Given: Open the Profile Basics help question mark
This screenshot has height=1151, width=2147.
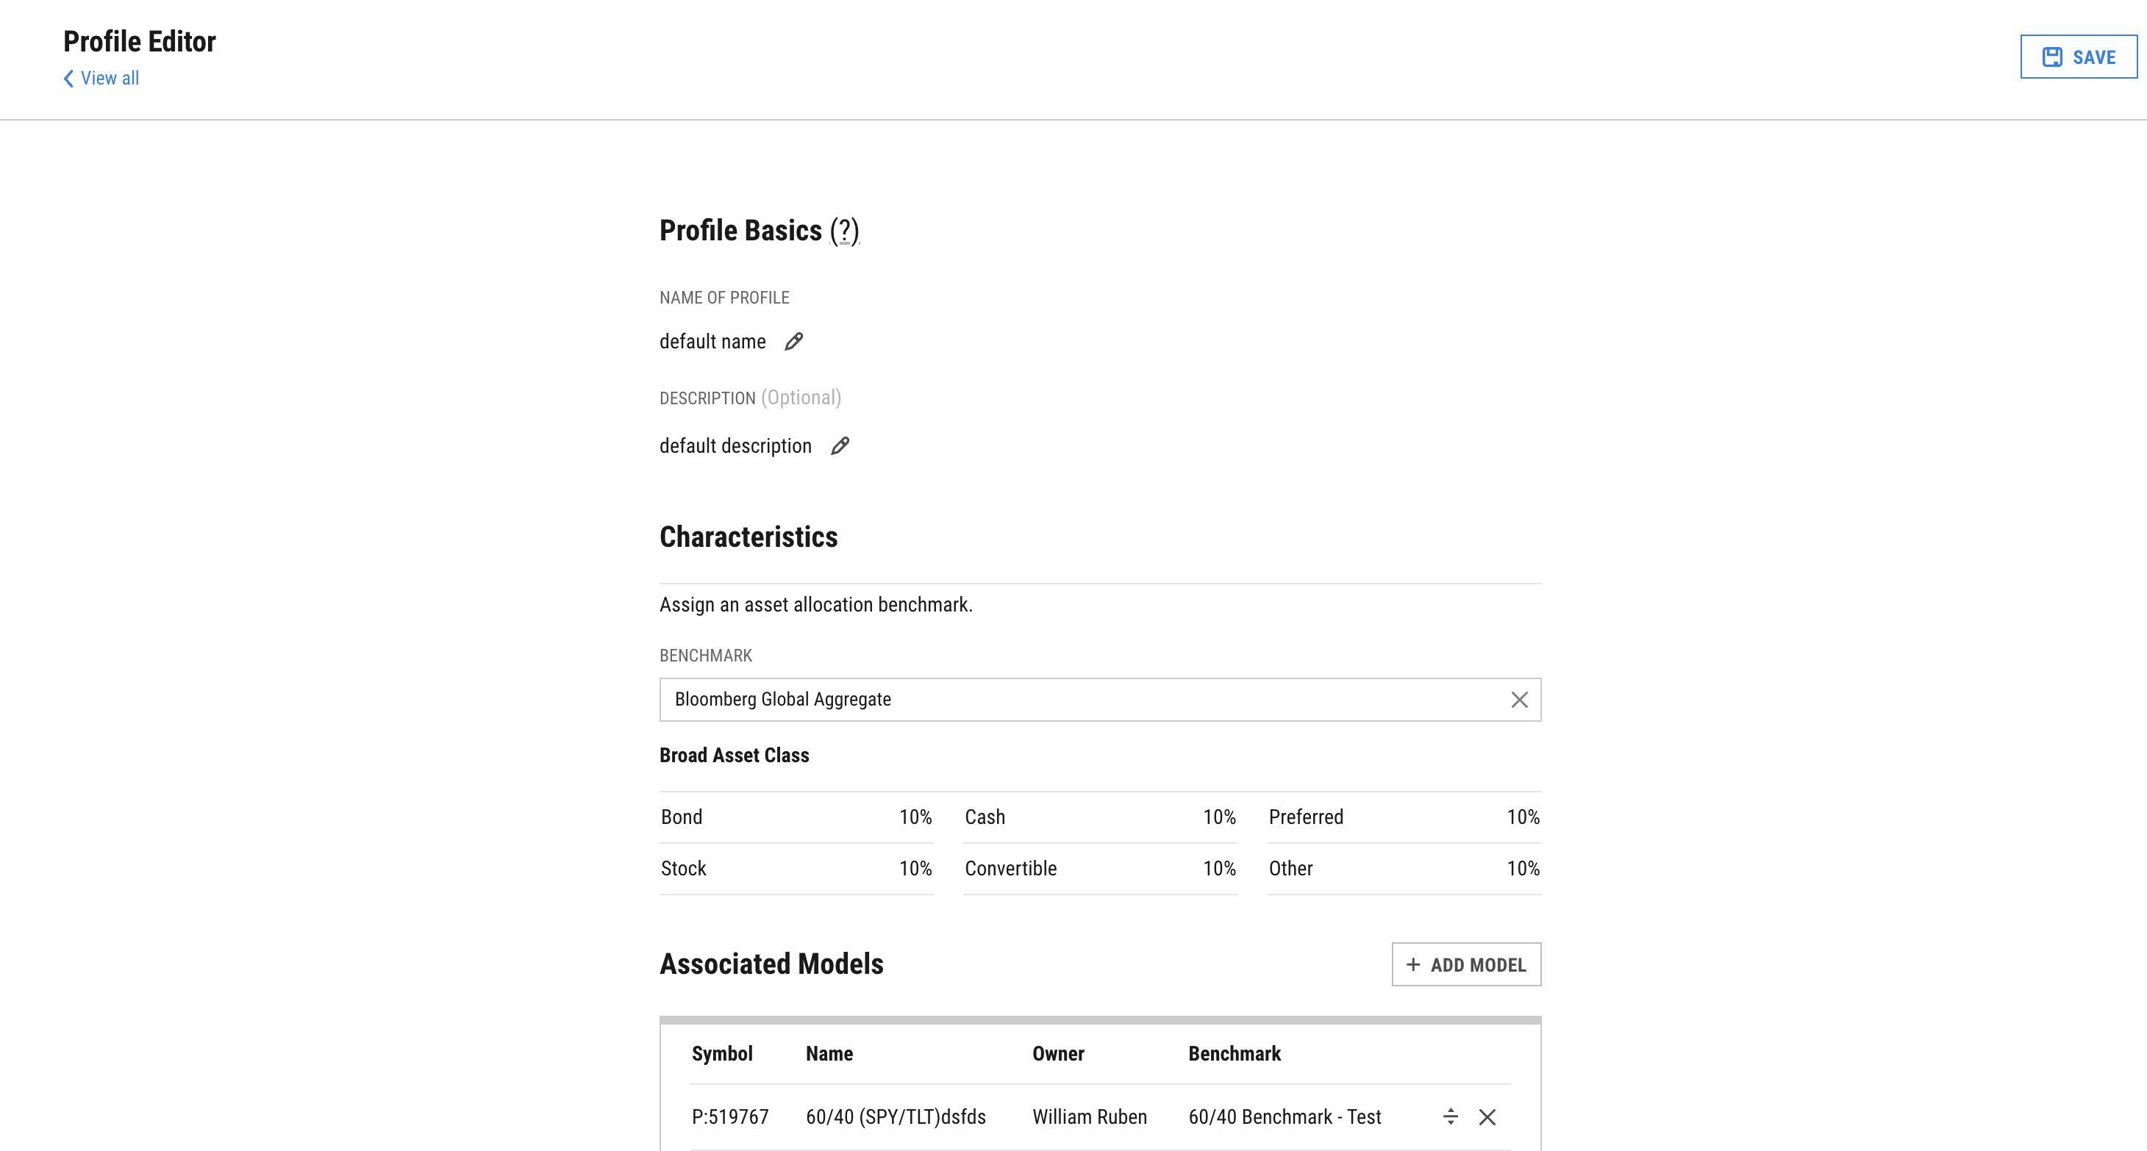Looking at the screenshot, I should pos(844,231).
